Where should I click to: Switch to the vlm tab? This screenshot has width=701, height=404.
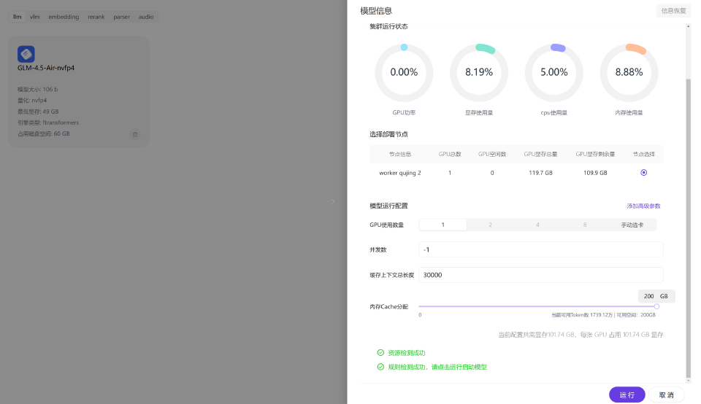point(35,17)
